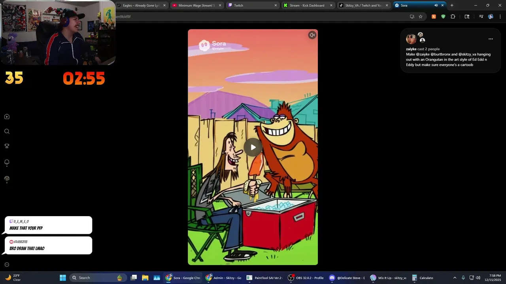The height and width of the screenshot is (284, 506).
Task: Open Sora search from sidebar
Action: point(7,131)
